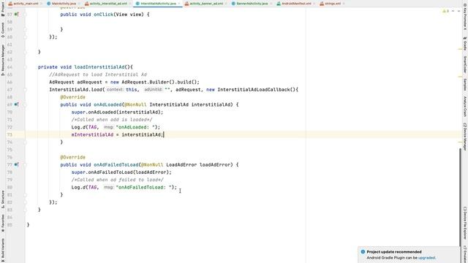Open the Key Promoter X panel
The height and width of the screenshot is (263, 468).
click(x=465, y=18)
